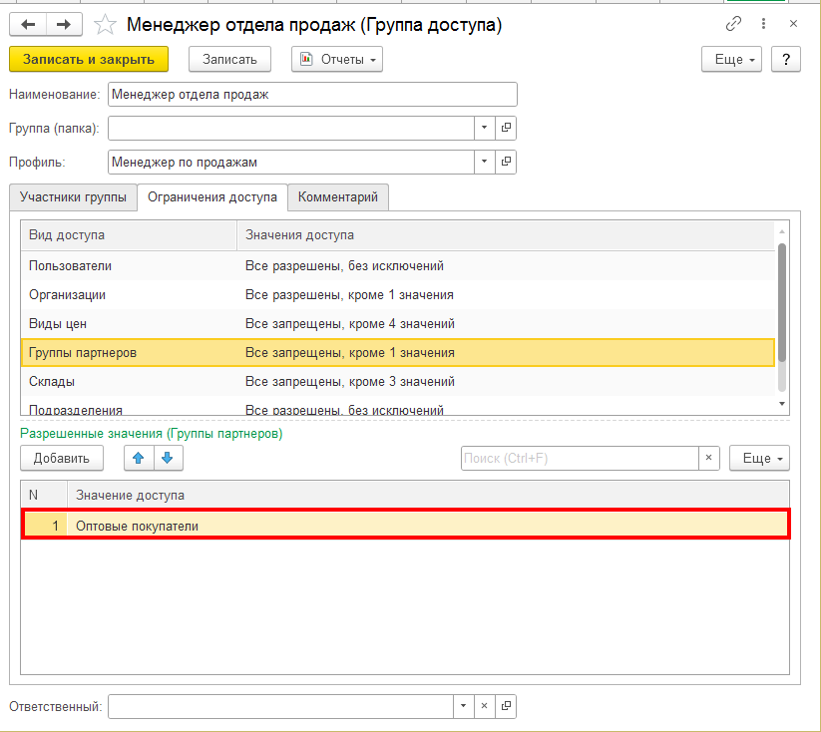Move the value down with arrow icon
The height and width of the screenshot is (732, 821).
click(167, 458)
